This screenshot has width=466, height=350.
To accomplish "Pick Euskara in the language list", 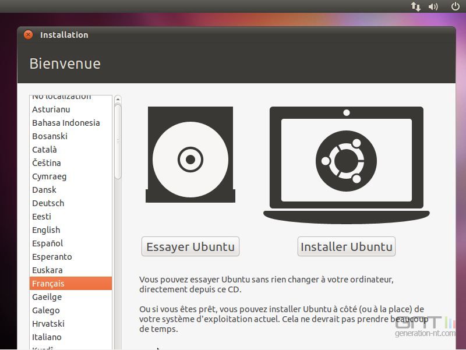I will tap(70, 270).
